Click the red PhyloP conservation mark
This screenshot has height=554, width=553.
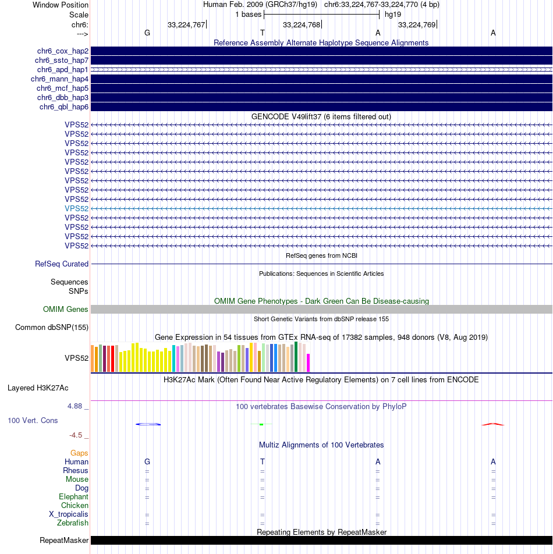click(493, 424)
